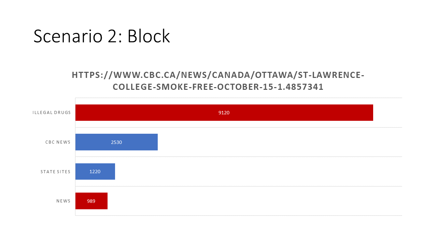Click the chart title with CBC URL
This screenshot has height=245, width=437.
coord(218,81)
